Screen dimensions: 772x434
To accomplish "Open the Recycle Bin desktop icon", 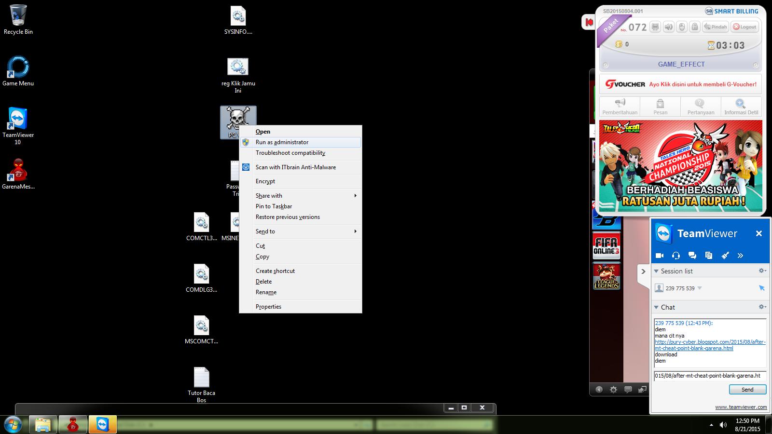I will click(x=18, y=20).
